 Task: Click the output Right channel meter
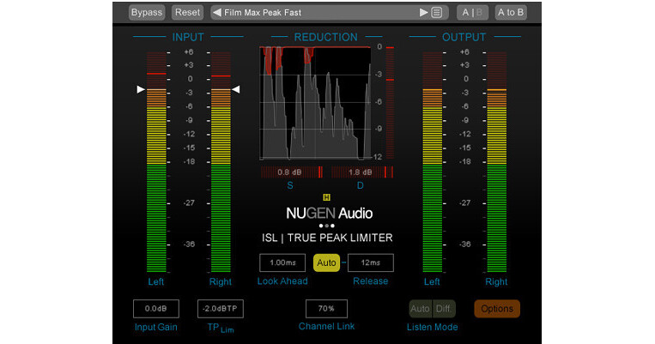click(497, 162)
